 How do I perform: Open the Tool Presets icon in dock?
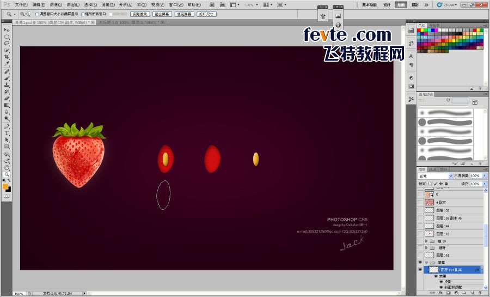(411, 99)
